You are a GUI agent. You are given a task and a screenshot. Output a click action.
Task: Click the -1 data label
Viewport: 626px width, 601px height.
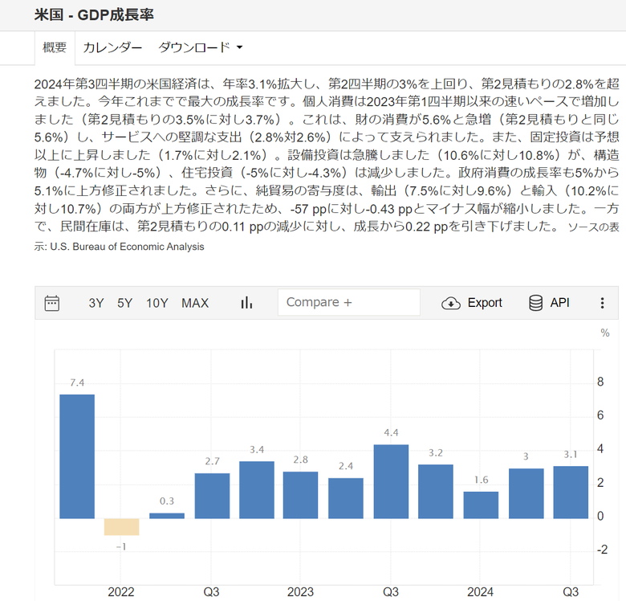[121, 546]
